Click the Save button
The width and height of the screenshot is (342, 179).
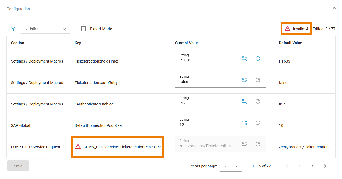(x=18, y=166)
